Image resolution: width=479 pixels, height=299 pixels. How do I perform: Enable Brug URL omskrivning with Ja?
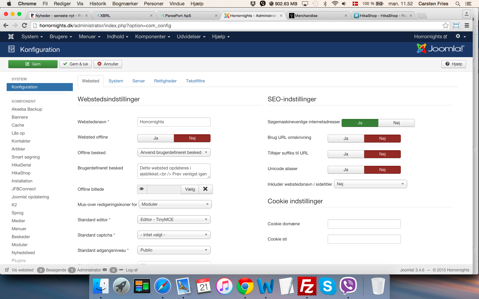pos(346,139)
